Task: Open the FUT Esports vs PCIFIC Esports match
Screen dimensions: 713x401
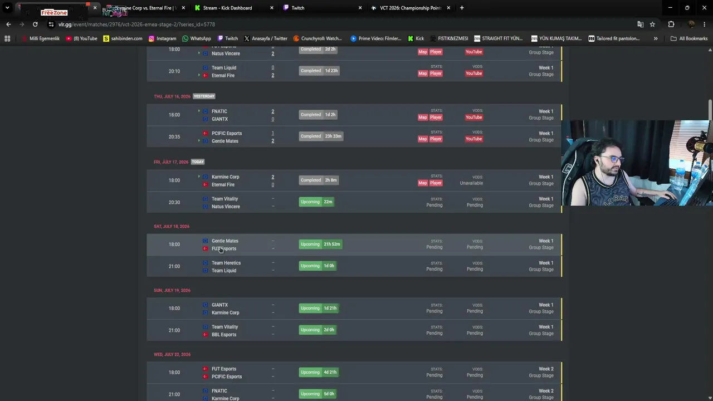Action: point(354,373)
